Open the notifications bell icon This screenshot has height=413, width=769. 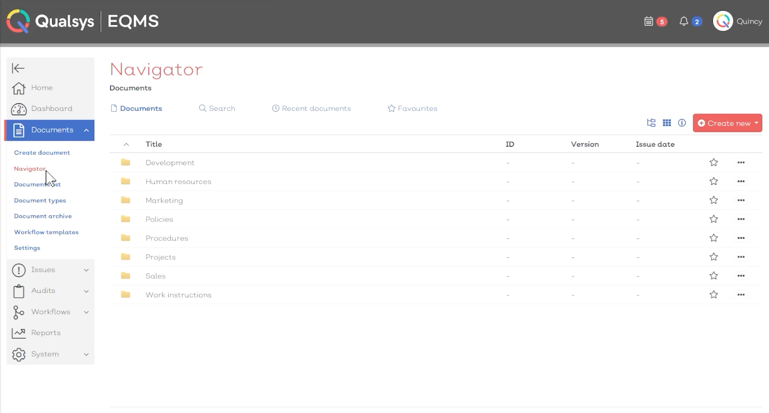[x=683, y=21]
